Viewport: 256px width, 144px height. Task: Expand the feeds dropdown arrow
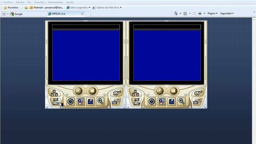190,13
